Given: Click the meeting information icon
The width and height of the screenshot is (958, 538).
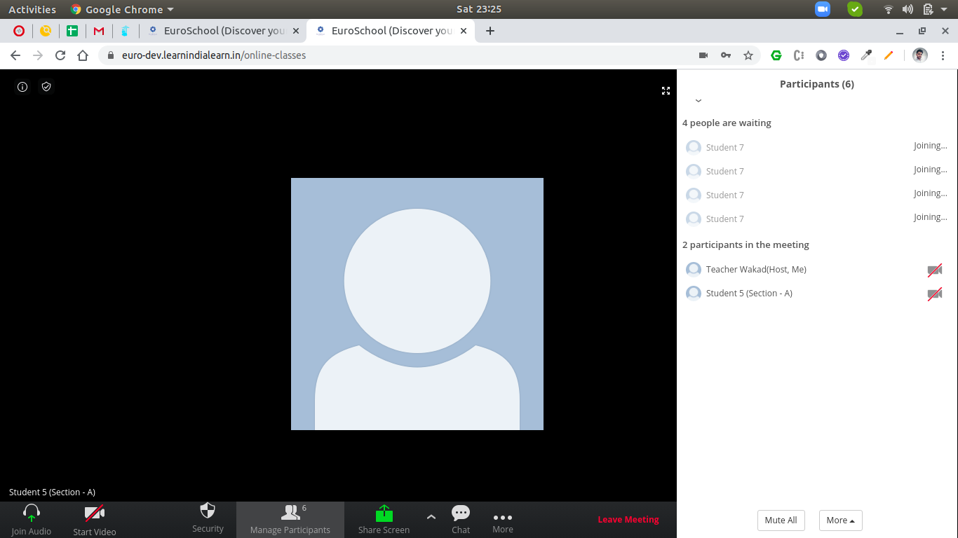Looking at the screenshot, I should point(22,87).
